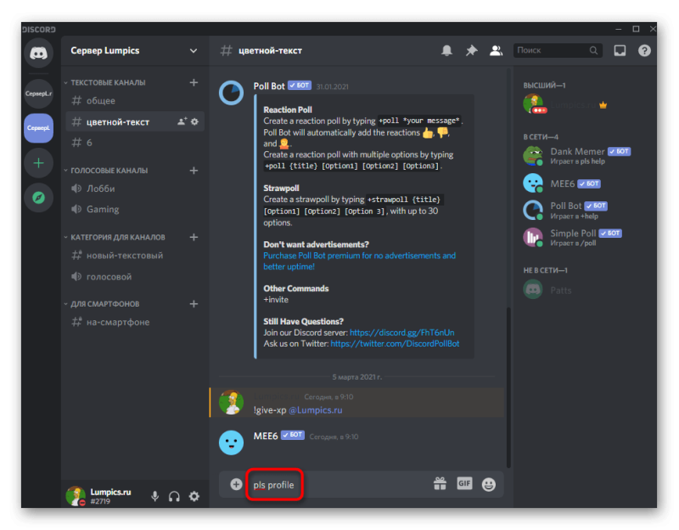
Task: Click the @Lumpics.ru mention
Action: [315, 410]
